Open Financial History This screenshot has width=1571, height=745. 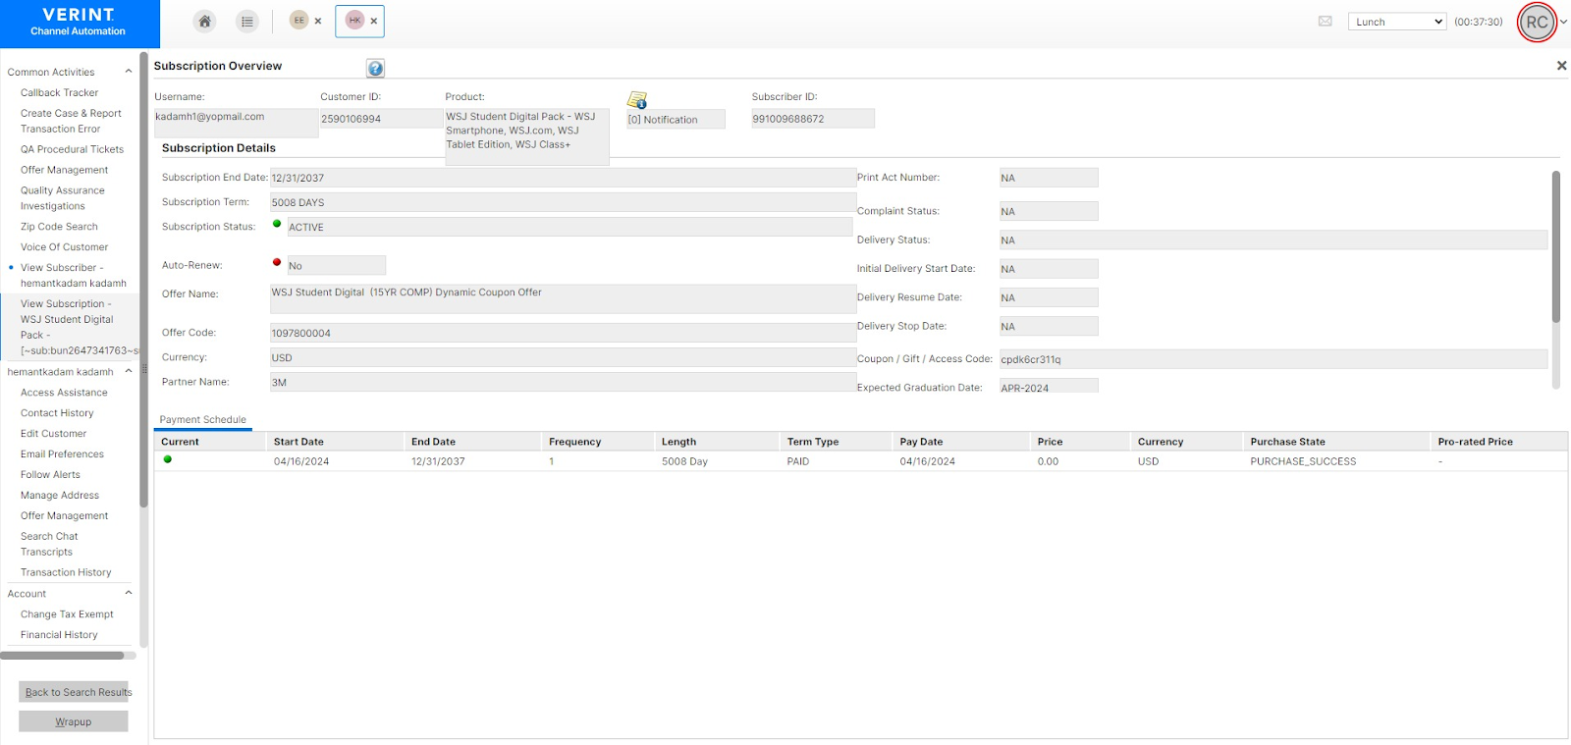59,635
